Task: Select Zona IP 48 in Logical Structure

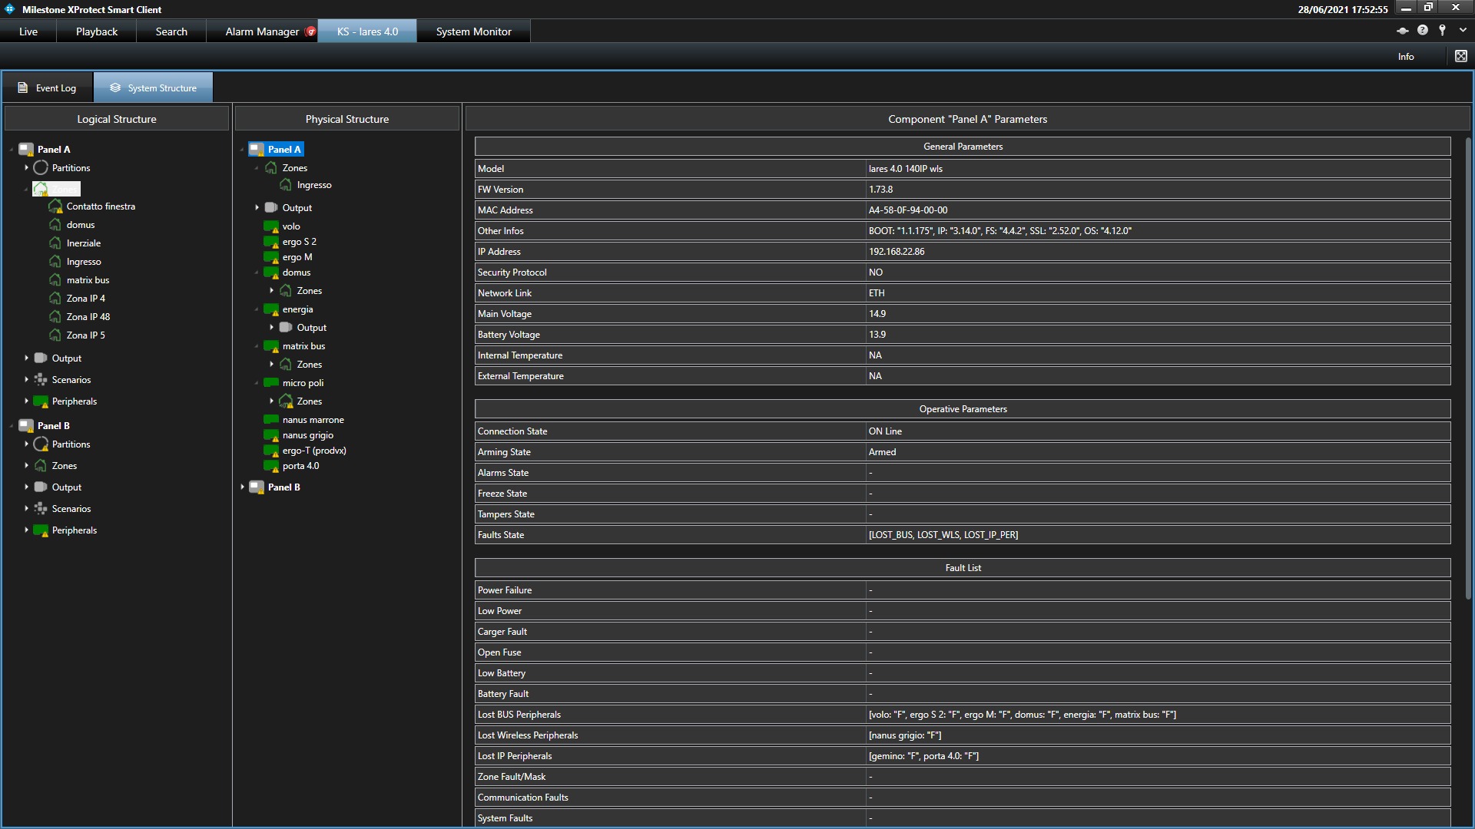Action: click(x=88, y=316)
